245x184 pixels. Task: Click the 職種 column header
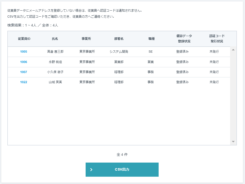coord(151,39)
